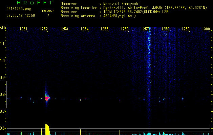The image size is (213, 135).
Task: Select the Ogata-vill. Akita-Pref. JAPAN coordinates text
Action: click(155, 8)
